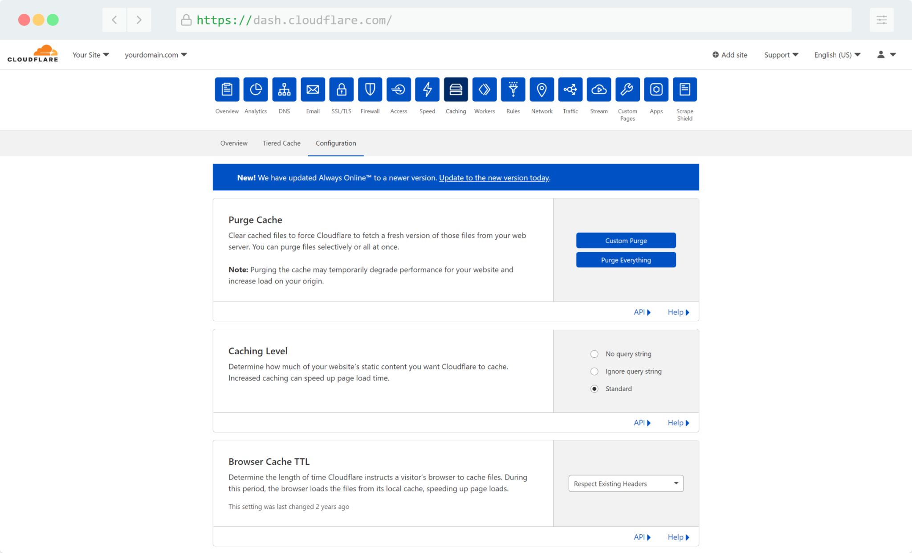This screenshot has height=553, width=912.
Task: Click 'This setting was last changed' text
Action: 289,507
